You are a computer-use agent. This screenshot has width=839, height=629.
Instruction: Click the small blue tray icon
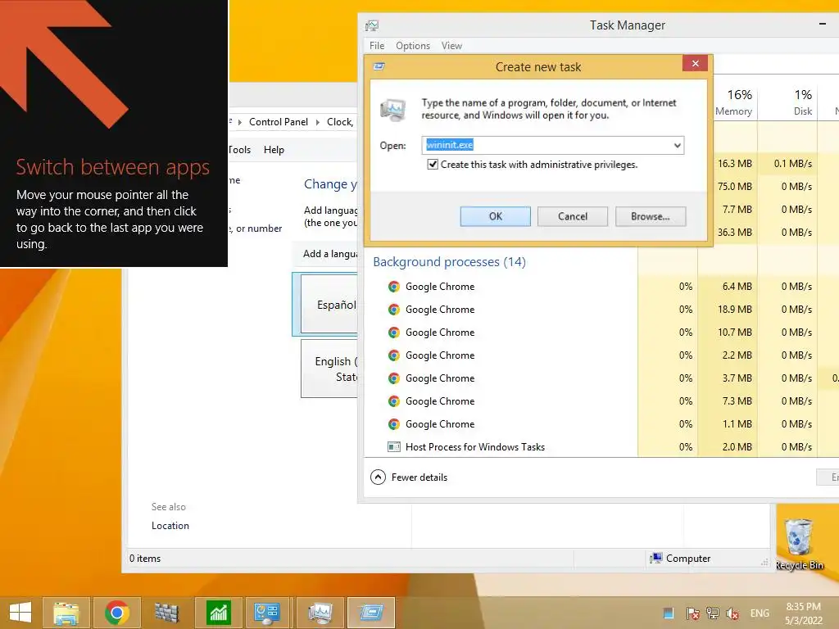(669, 613)
